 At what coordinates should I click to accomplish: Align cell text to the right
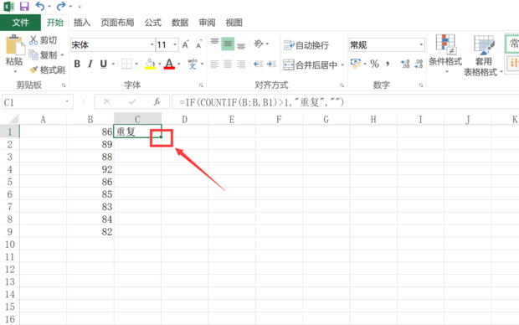(241, 64)
